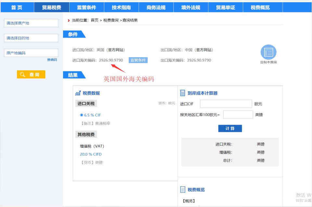Click the red arrow icon before 当前位置

[x=69, y=20]
